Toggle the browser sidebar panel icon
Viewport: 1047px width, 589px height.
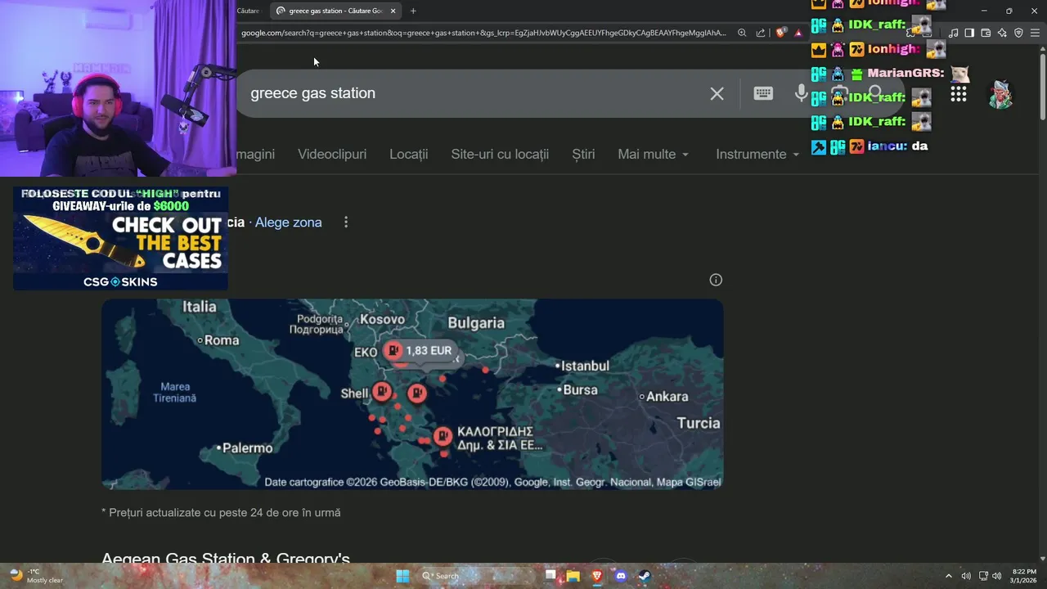[969, 33]
